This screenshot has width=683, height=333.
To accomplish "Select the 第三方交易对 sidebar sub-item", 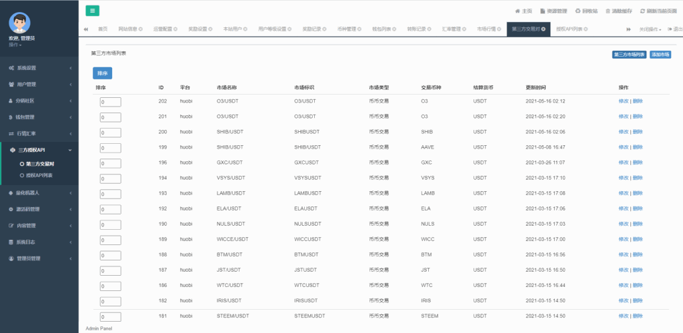I will (x=39, y=164).
